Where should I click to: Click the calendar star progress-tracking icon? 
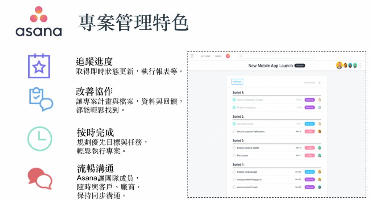pos(39,66)
